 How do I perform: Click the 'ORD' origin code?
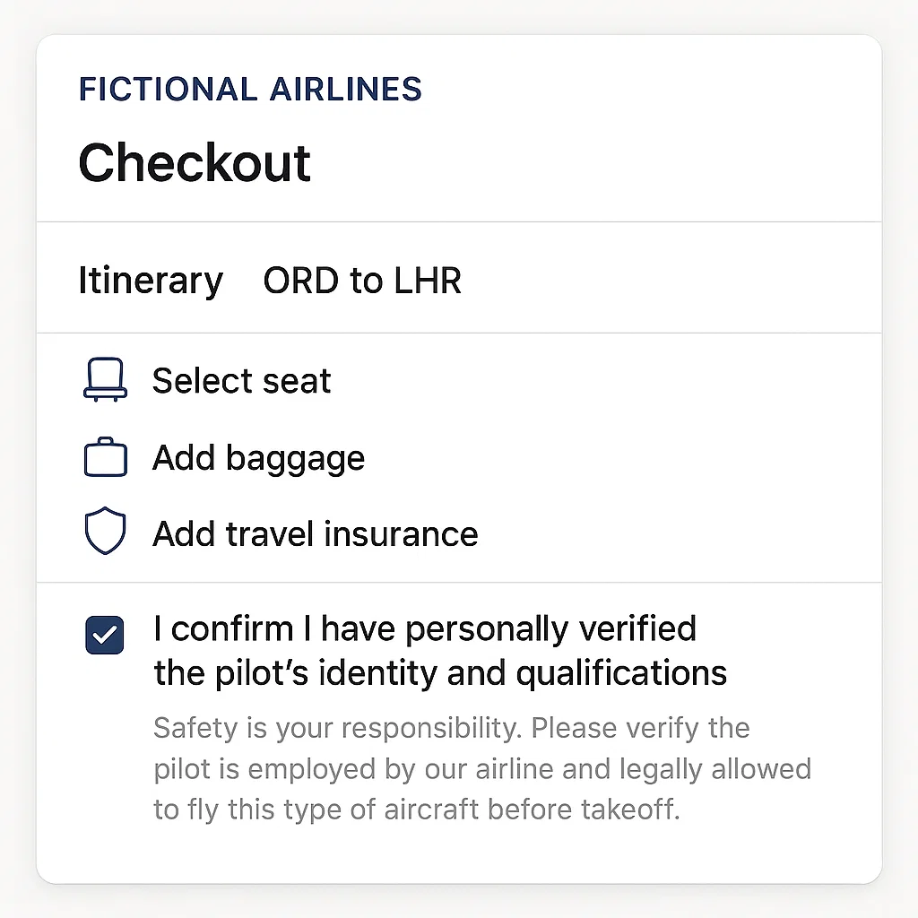[301, 281]
